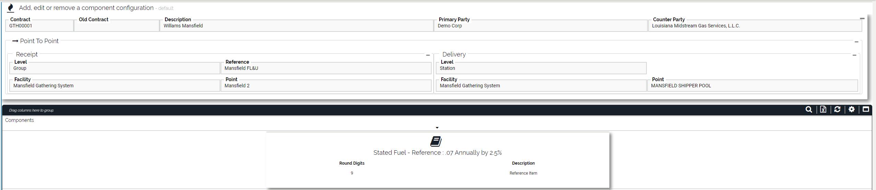Click the flame icon beside the page title
Image resolution: width=876 pixels, height=190 pixels.
[11, 8]
